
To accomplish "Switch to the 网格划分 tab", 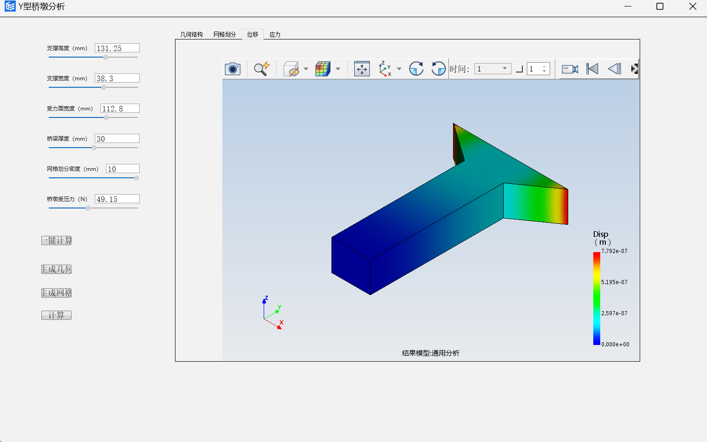I will pyautogui.click(x=225, y=34).
